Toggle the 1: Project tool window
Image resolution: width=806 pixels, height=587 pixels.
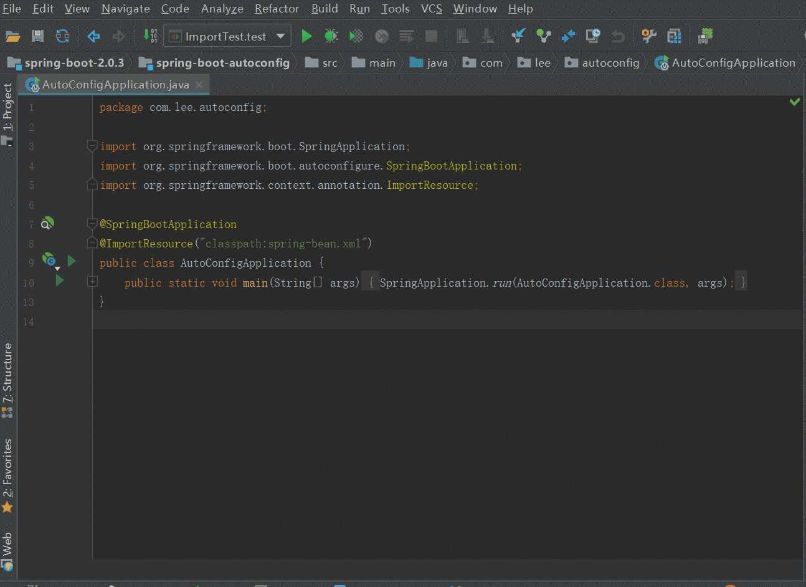tap(7, 114)
